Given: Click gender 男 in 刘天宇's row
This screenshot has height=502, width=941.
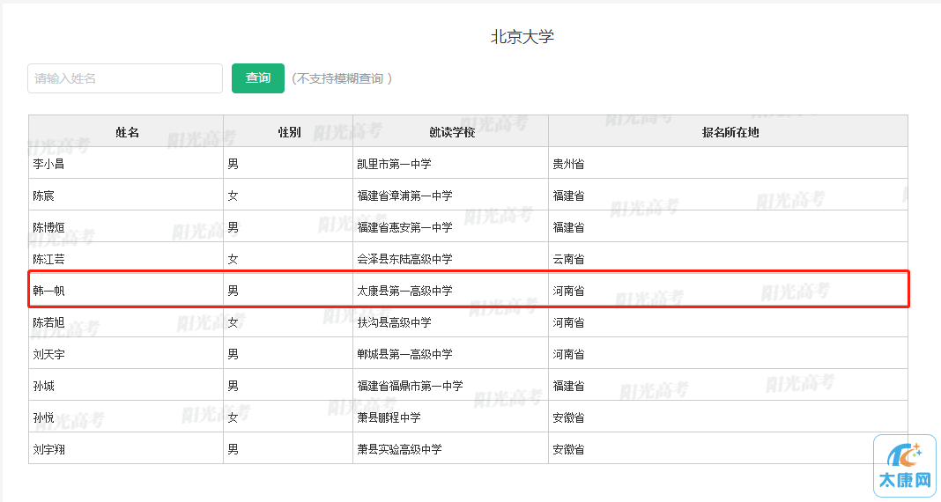Looking at the screenshot, I should pyautogui.click(x=233, y=354).
